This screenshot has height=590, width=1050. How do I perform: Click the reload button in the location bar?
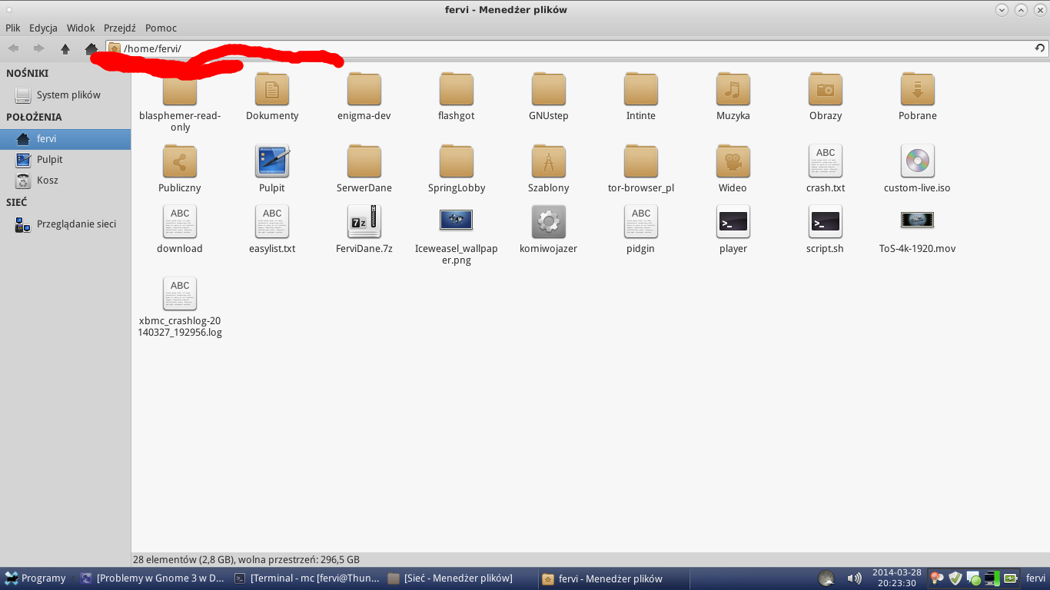pyautogui.click(x=1039, y=48)
